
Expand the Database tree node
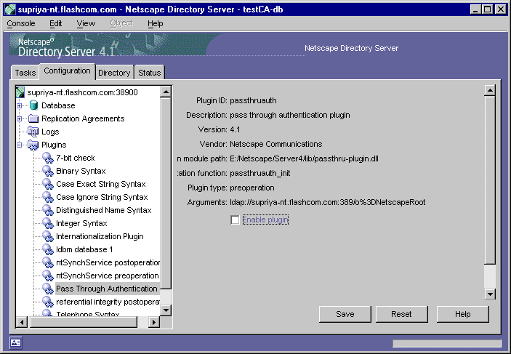19,105
